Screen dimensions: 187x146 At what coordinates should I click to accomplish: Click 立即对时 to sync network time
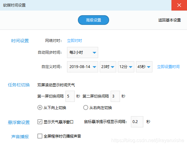pos(74,41)
